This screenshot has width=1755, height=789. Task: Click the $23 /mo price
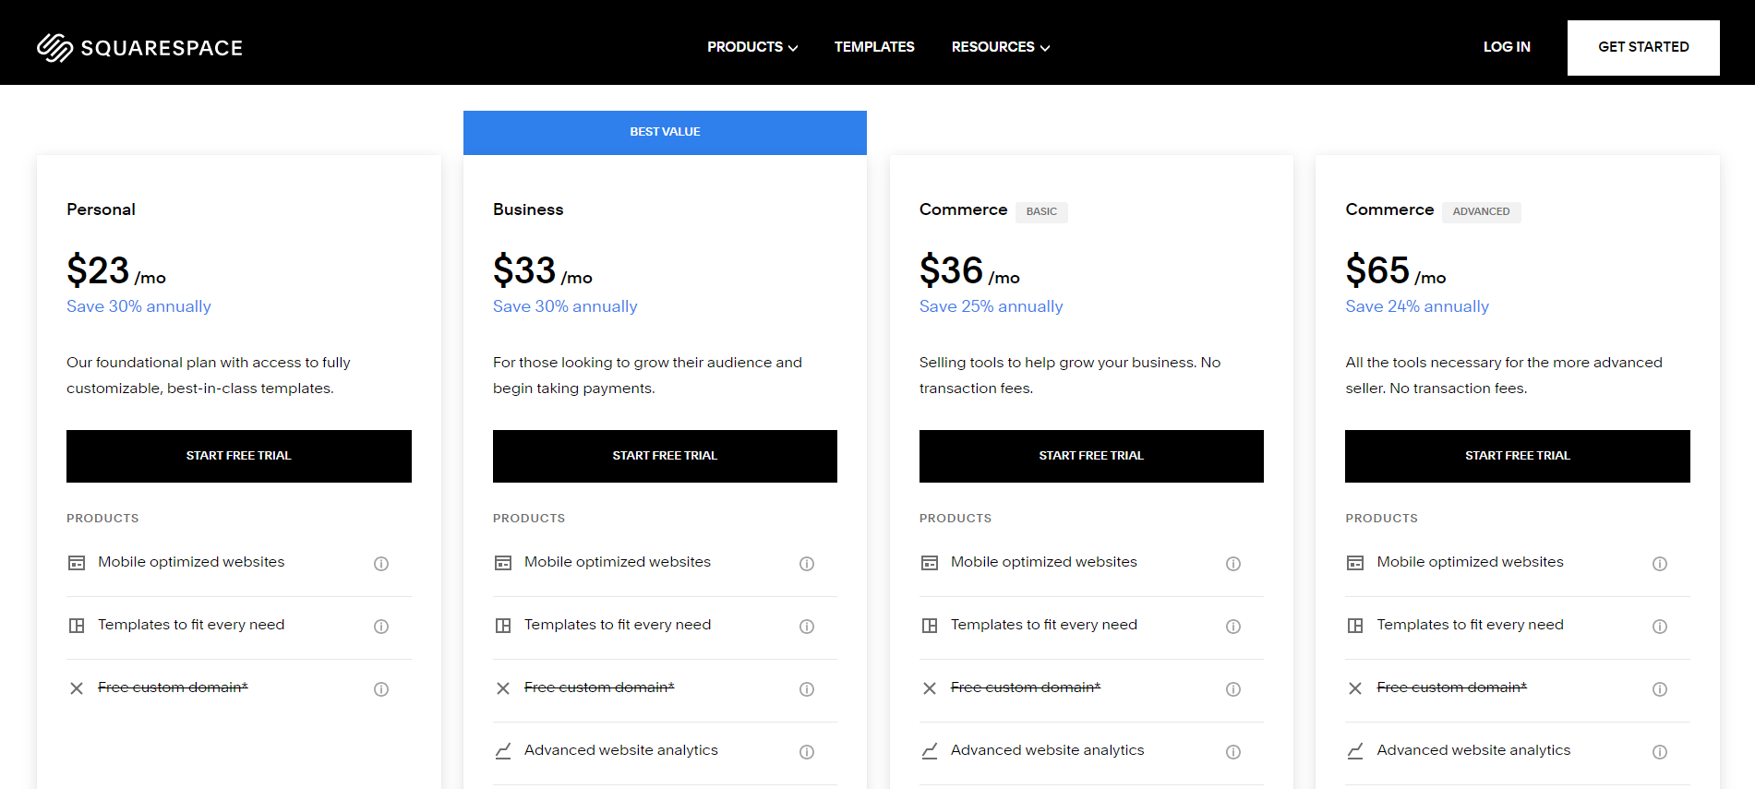(116, 270)
